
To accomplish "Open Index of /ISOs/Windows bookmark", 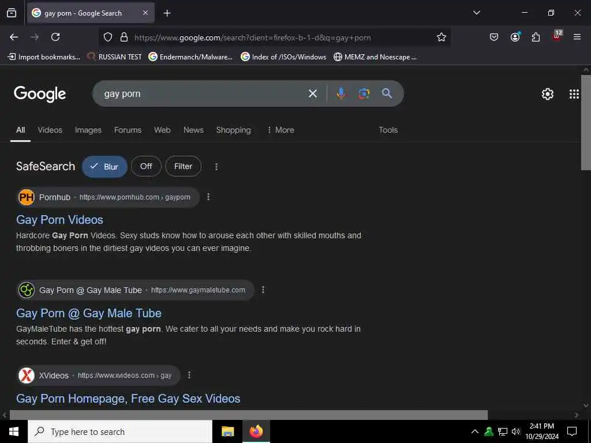I will pyautogui.click(x=283, y=57).
